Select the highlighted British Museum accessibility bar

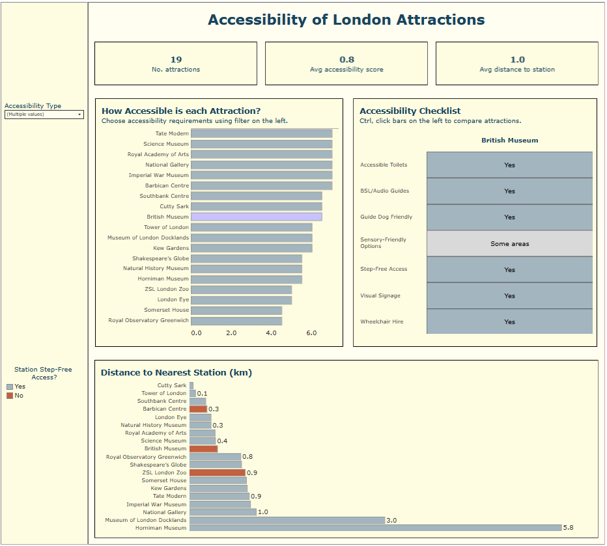[256, 217]
